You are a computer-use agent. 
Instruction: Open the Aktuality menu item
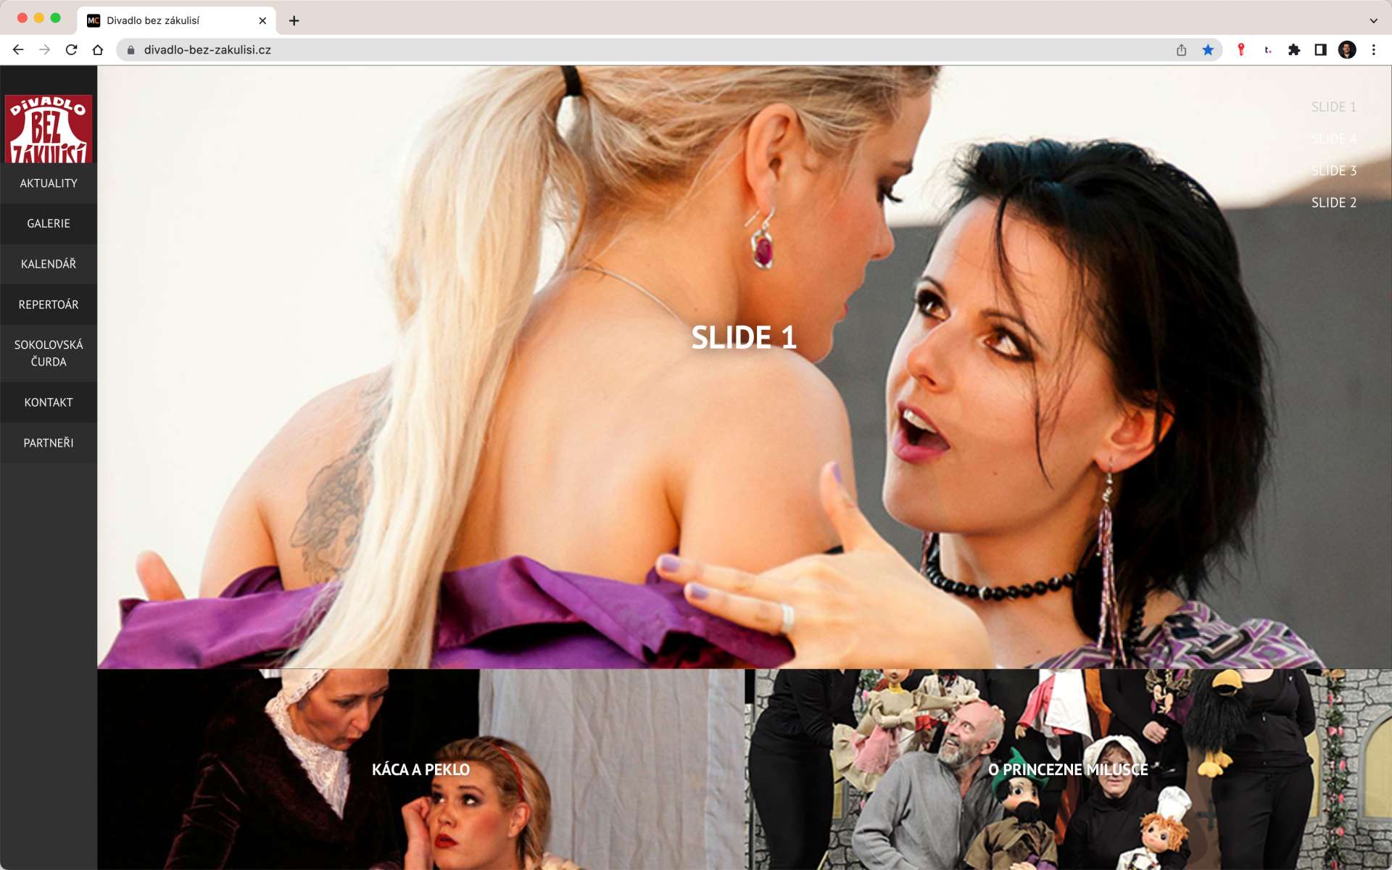(x=49, y=183)
